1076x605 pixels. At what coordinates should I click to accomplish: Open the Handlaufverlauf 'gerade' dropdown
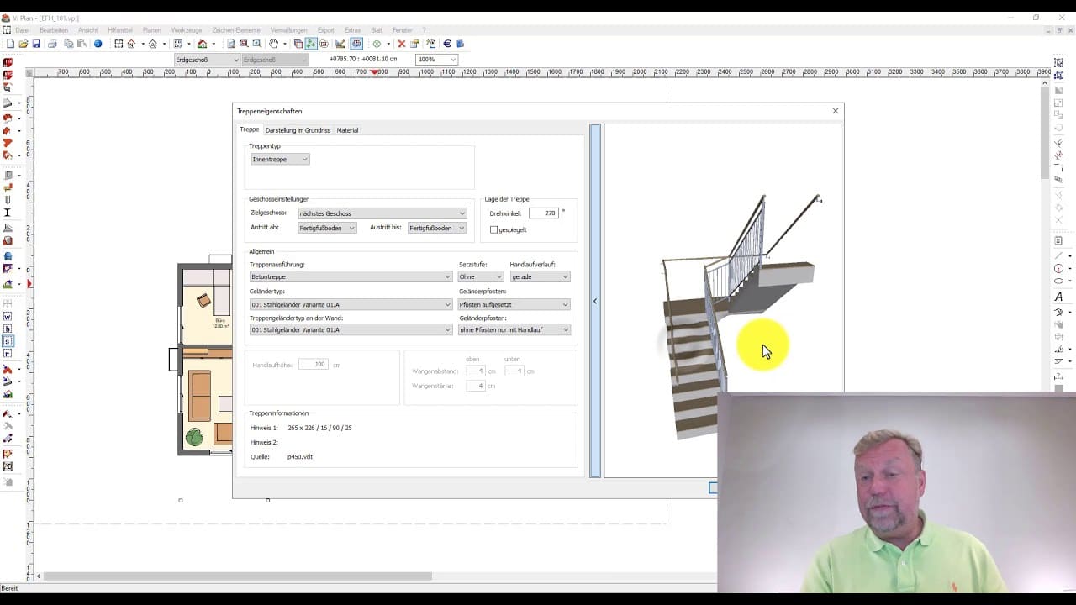point(540,276)
